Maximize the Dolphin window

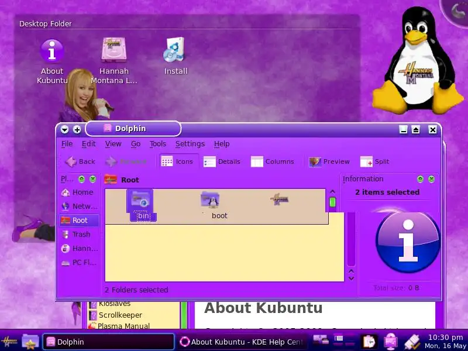[416, 129]
